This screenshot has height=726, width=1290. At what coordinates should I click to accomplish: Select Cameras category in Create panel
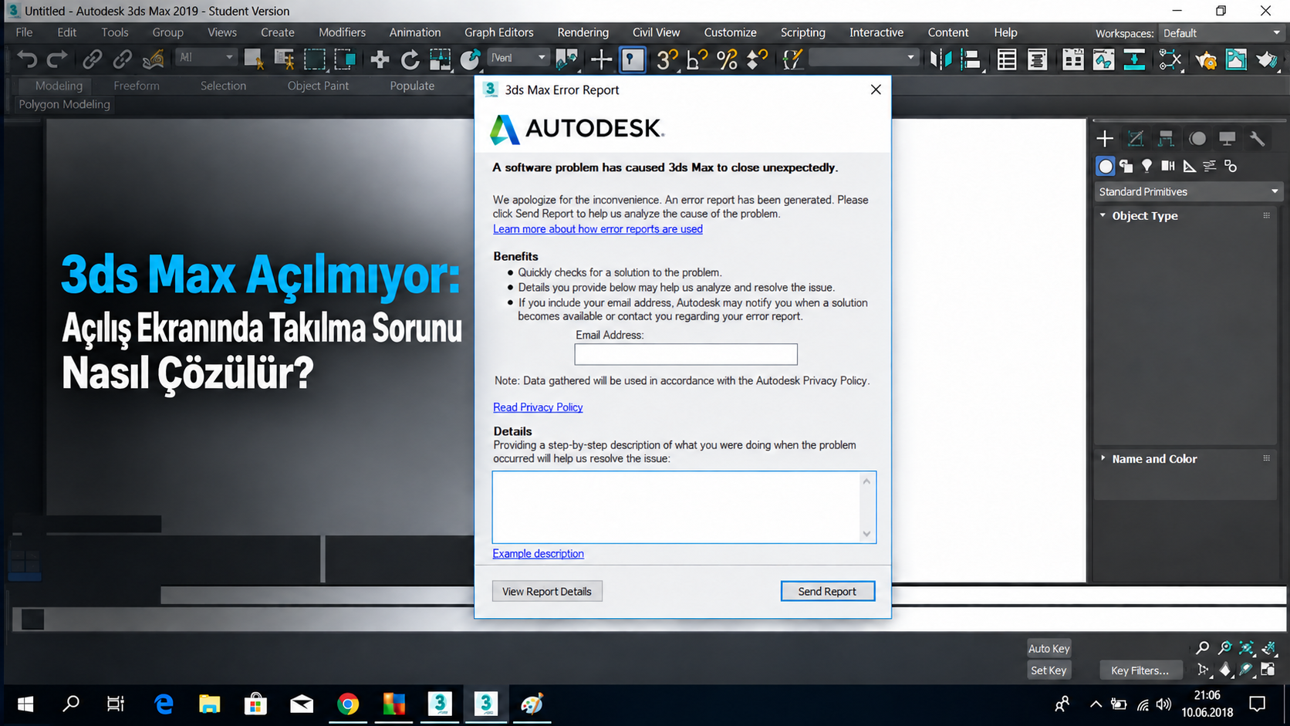(1168, 166)
